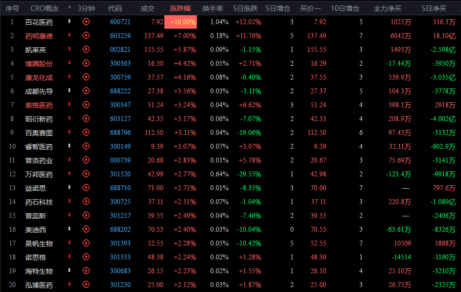Select stock name 药明康德
This screenshot has width=461, height=292.
pyautogui.click(x=39, y=36)
